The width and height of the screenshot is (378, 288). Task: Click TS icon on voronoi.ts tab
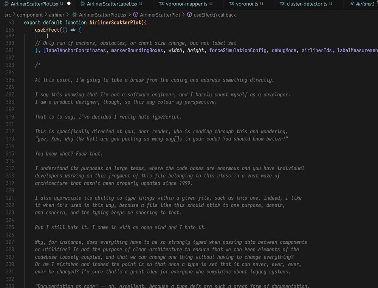(231, 4)
